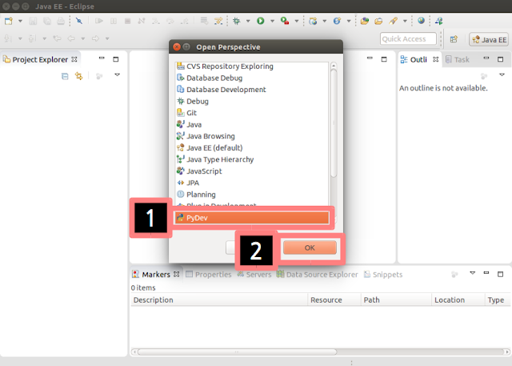Viewport: 512px width, 366px height.
Task: Open the Search dropdown arrow
Action: click(x=405, y=22)
